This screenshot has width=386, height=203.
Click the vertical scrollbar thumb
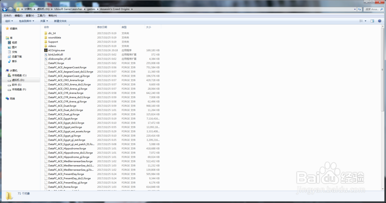383,70
